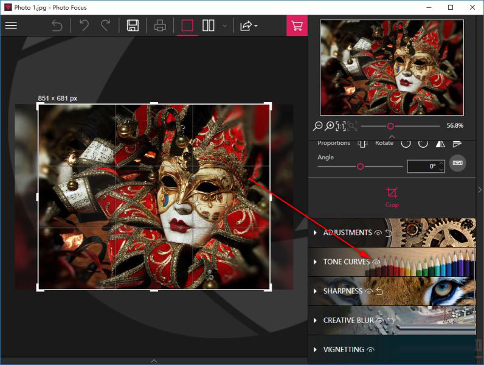Reset the CREATIVE BLUR settings
Image resolution: width=484 pixels, height=365 pixels.
point(390,321)
